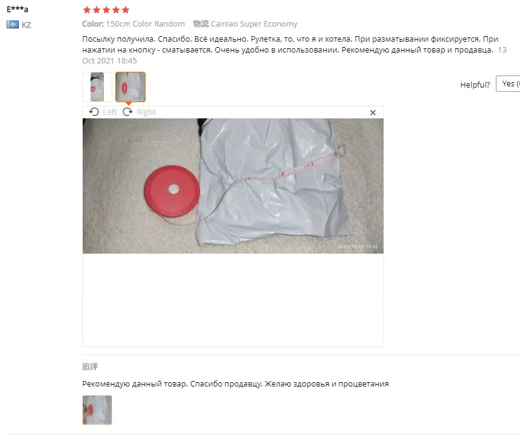Click the first star of the rating
The image size is (520, 436).
point(87,10)
